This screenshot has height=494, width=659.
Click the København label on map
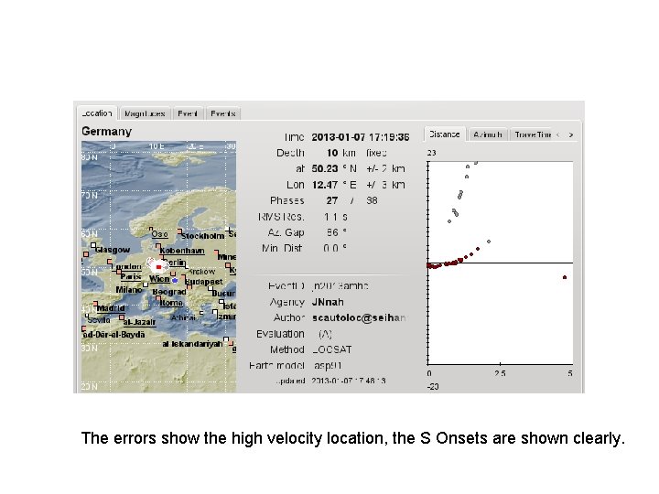coord(182,251)
